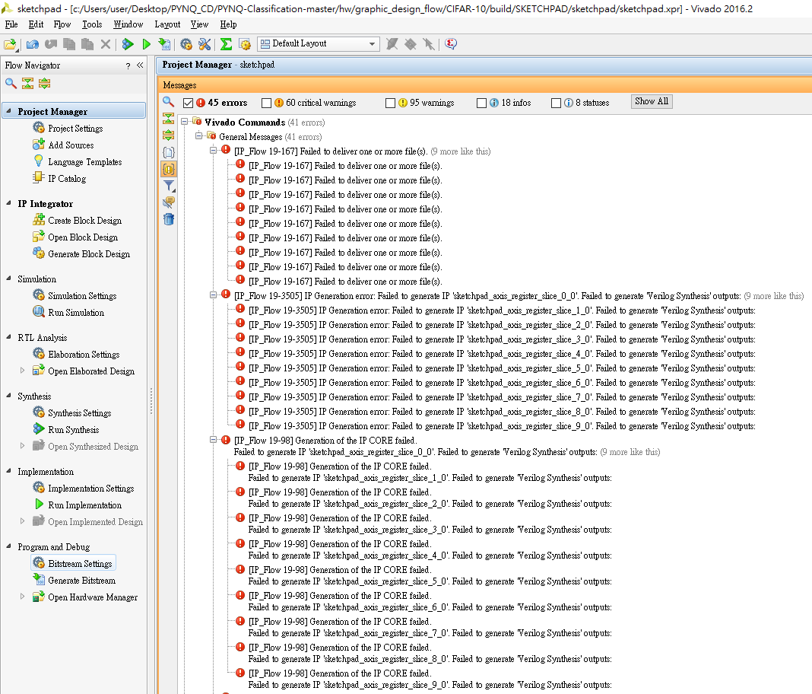The height and width of the screenshot is (694, 812).
Task: Click the delete messages trash icon
Action: [168, 221]
